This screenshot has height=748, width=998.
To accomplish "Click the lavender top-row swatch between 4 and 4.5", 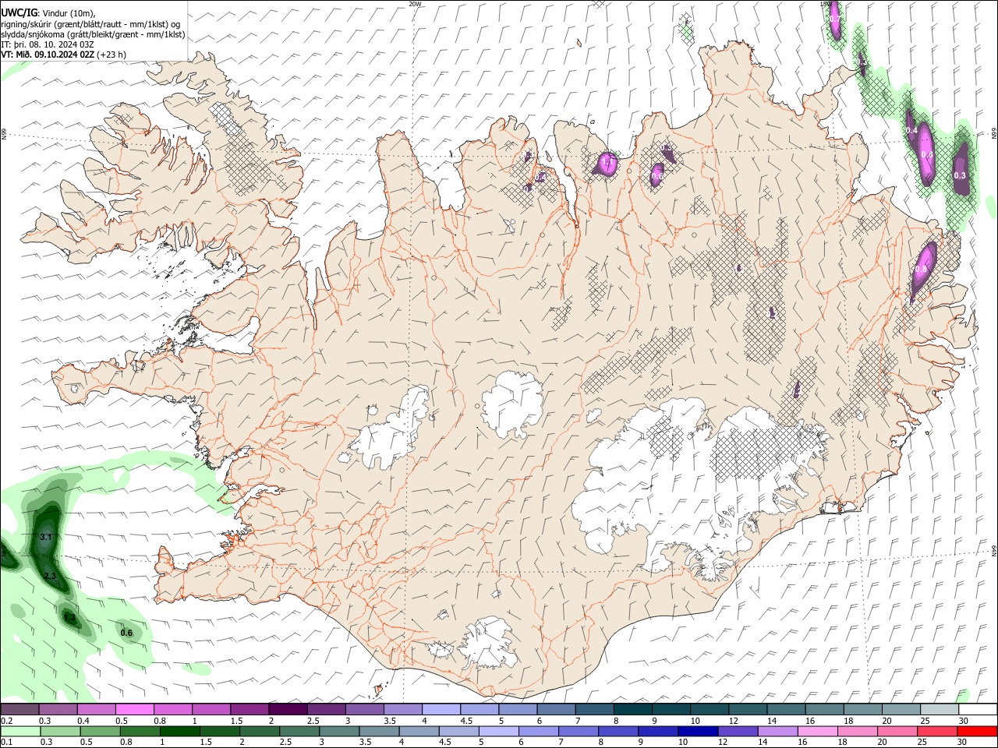I will (x=441, y=710).
